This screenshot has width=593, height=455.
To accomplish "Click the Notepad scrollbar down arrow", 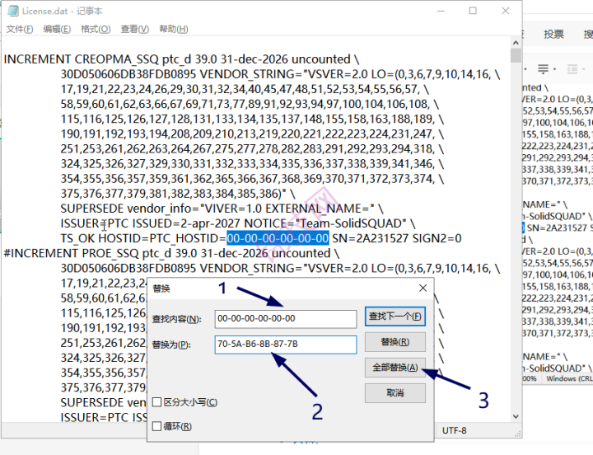I will tap(516, 416).
